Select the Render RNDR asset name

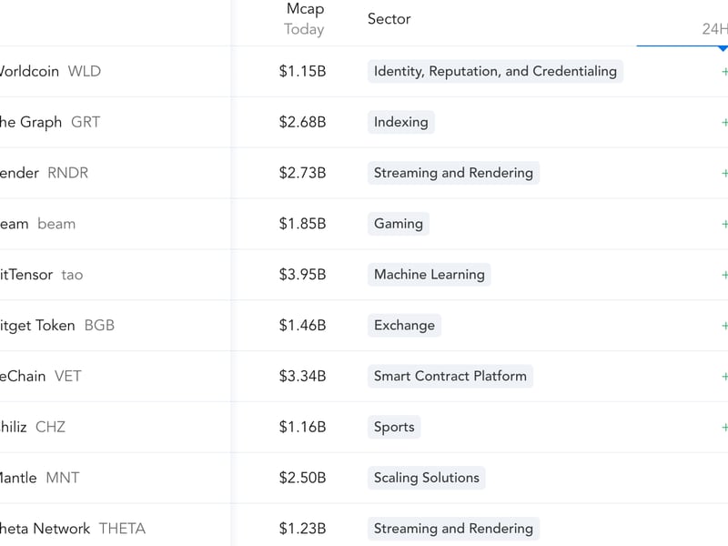pyautogui.click(x=43, y=173)
